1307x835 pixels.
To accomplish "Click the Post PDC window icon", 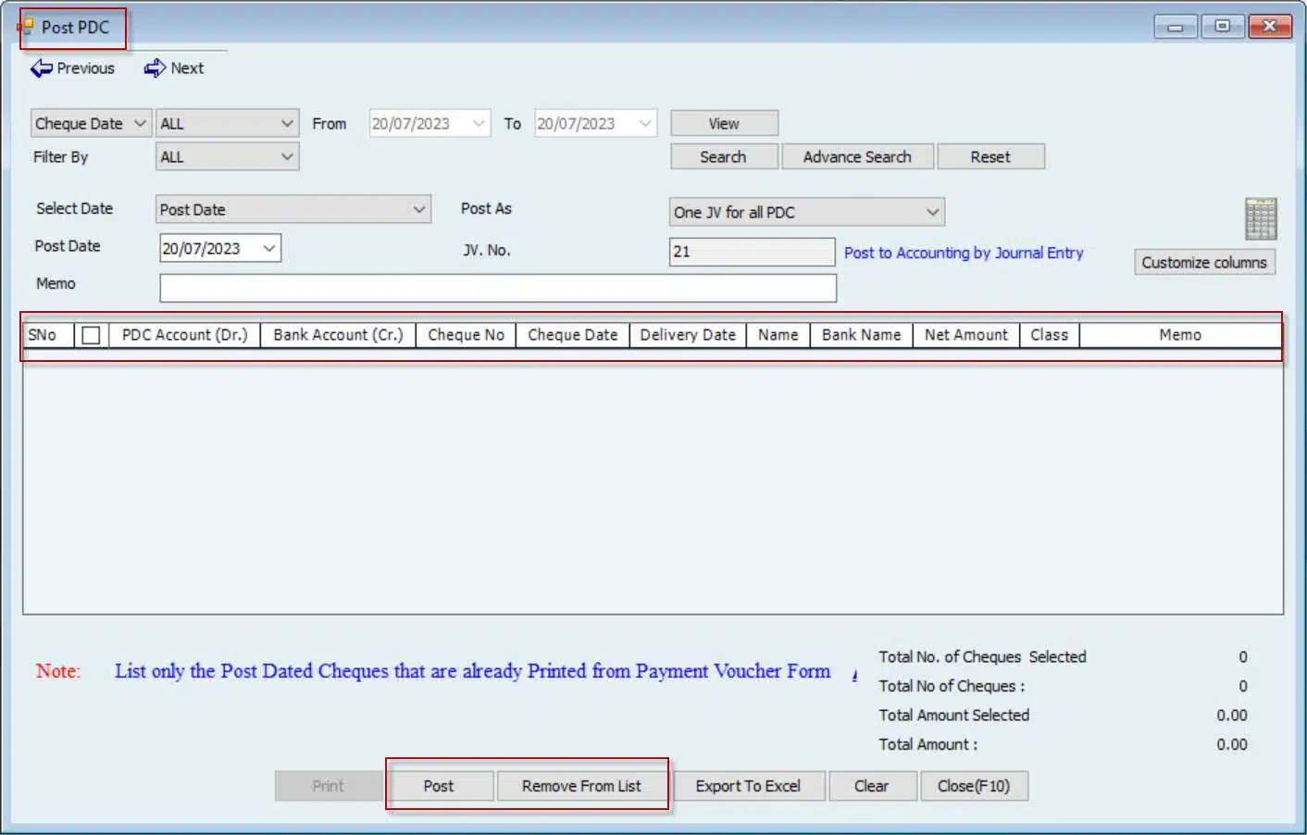I will click(26, 27).
